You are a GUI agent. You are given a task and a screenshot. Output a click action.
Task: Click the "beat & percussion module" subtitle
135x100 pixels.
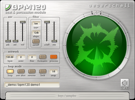25,12
